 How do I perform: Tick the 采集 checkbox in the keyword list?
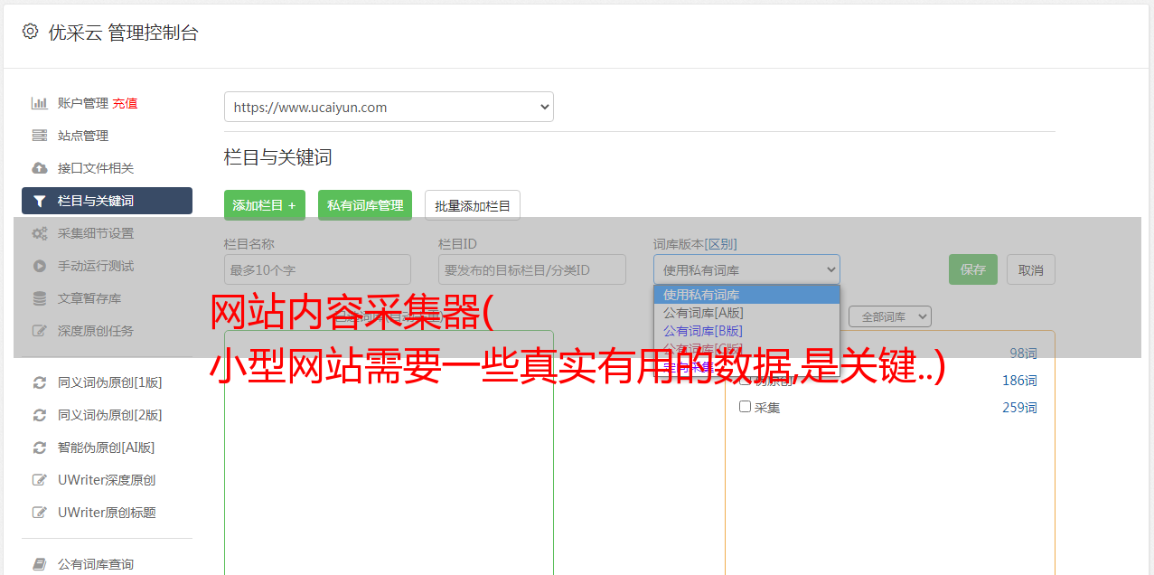(x=745, y=407)
